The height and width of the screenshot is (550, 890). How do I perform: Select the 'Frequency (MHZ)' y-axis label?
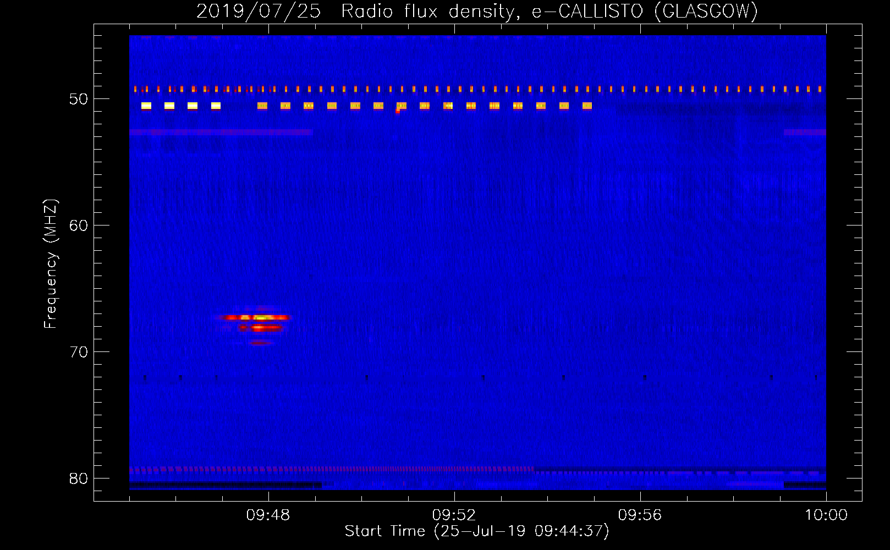coord(50,264)
